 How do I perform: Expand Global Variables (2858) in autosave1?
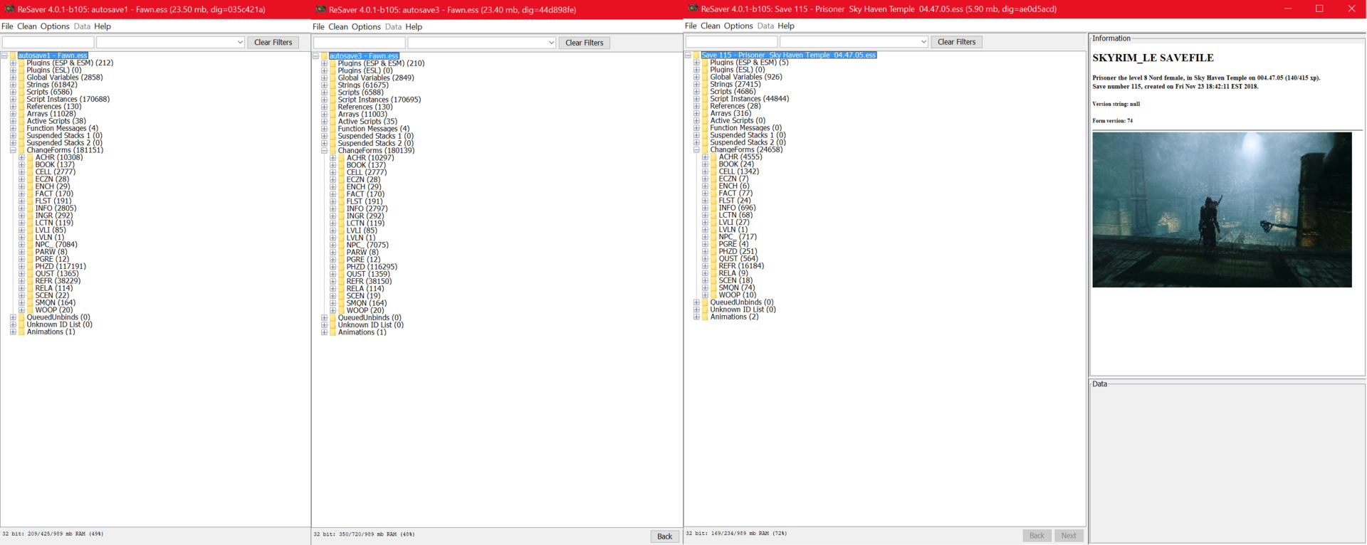pyautogui.click(x=13, y=78)
